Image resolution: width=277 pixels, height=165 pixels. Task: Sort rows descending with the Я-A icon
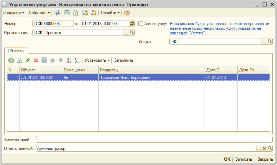77,60
